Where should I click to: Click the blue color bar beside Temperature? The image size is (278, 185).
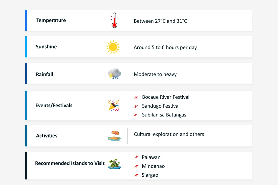click(26, 20)
